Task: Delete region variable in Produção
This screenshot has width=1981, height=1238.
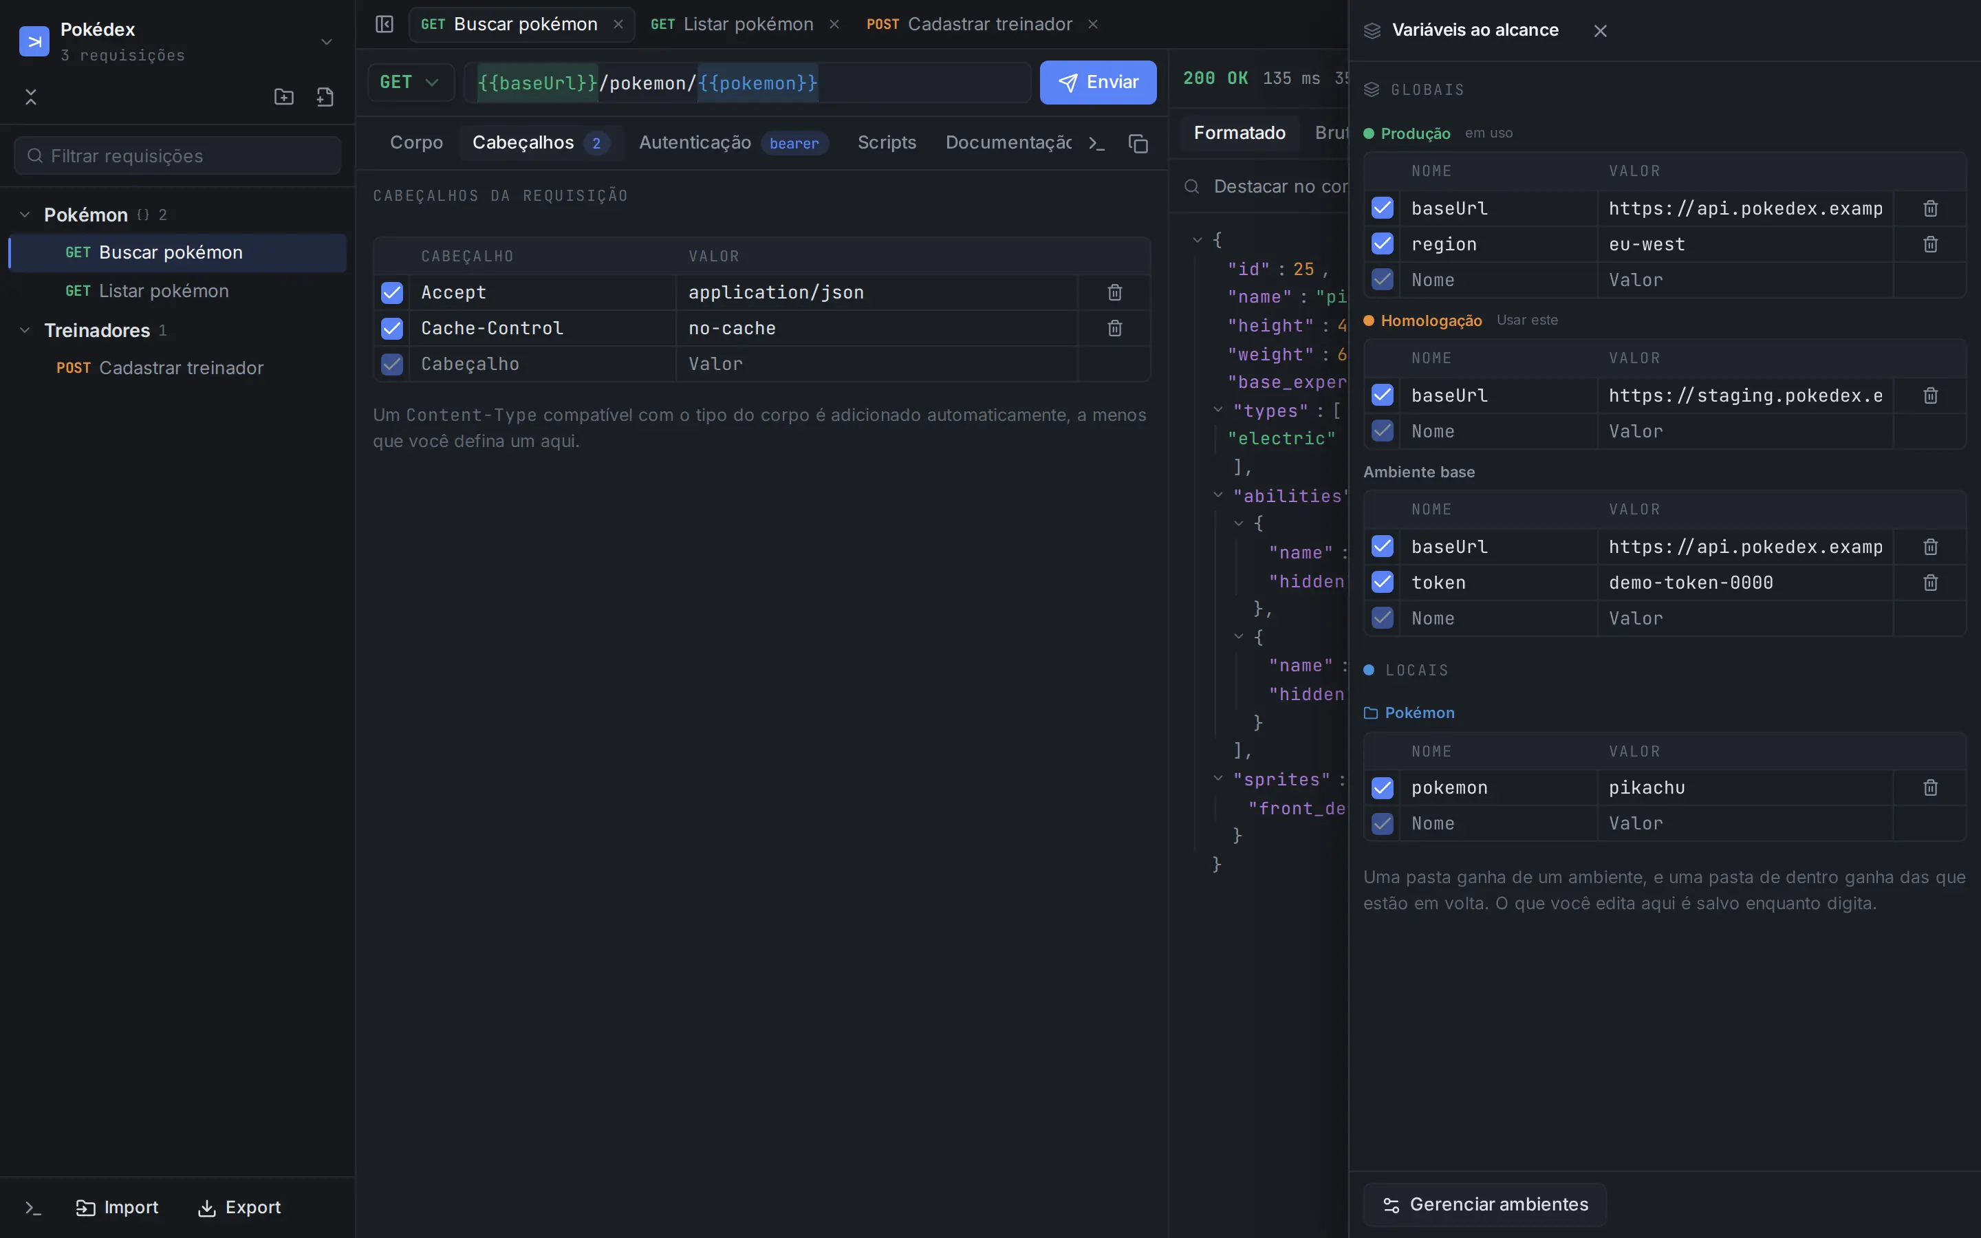Action: 1930,244
